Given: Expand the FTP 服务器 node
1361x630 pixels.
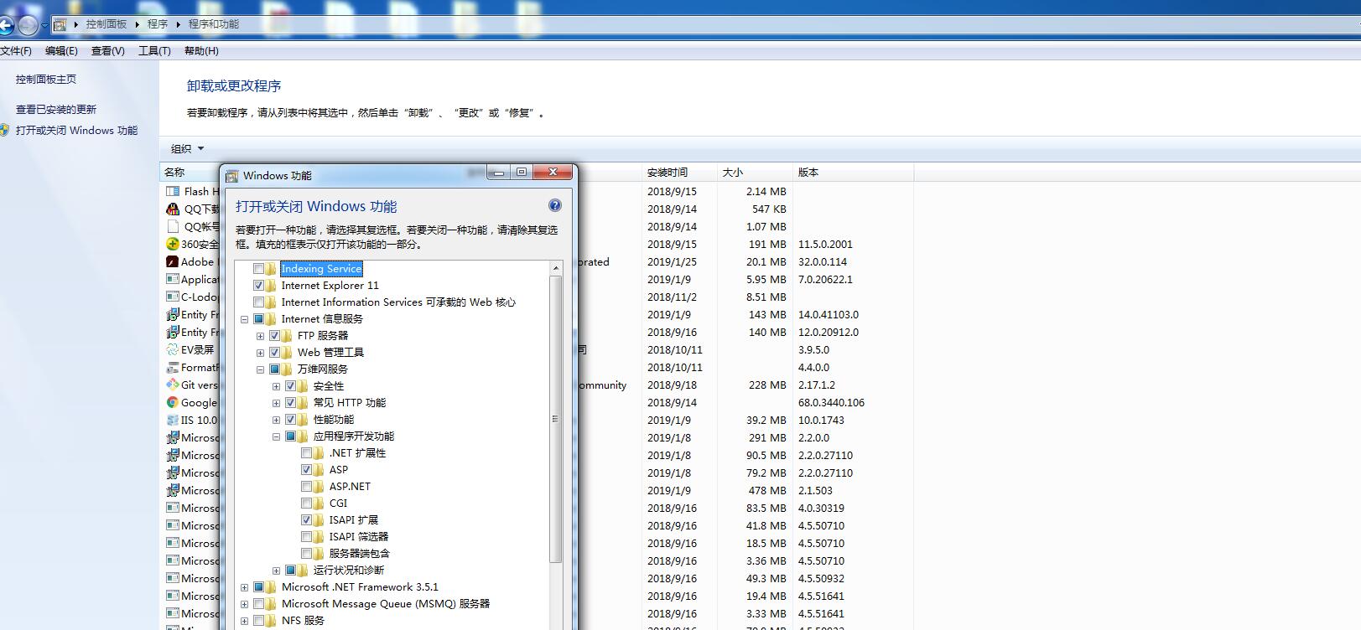Looking at the screenshot, I should 260,336.
